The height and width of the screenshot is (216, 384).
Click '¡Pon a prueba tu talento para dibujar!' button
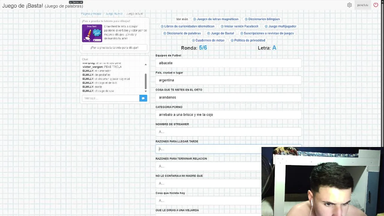[x=114, y=48]
